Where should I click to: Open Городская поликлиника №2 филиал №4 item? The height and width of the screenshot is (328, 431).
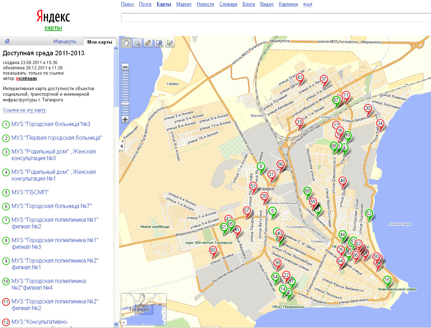[49, 284]
